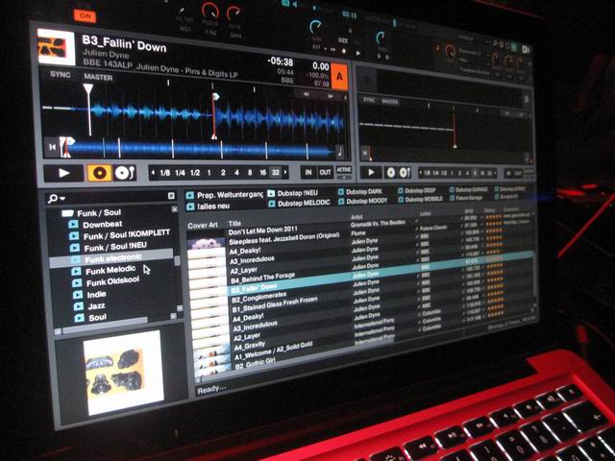
Task: Start playback on deck A
Action: tap(64, 173)
